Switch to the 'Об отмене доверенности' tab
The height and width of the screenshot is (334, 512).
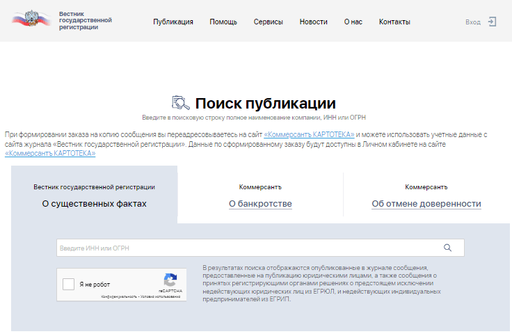coord(426,203)
